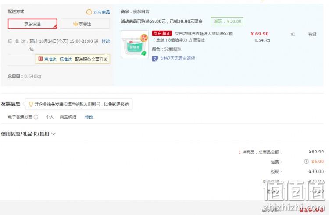Click the 返现 ¥30.00 green badge
Screen dimensions: 329x215
pyautogui.click(x=227, y=21)
